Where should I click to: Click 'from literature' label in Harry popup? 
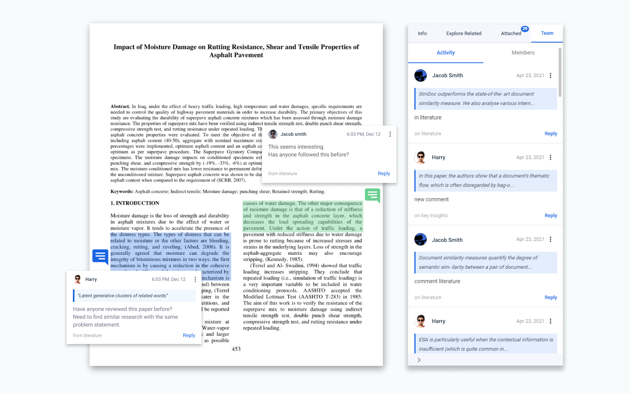(x=87, y=335)
